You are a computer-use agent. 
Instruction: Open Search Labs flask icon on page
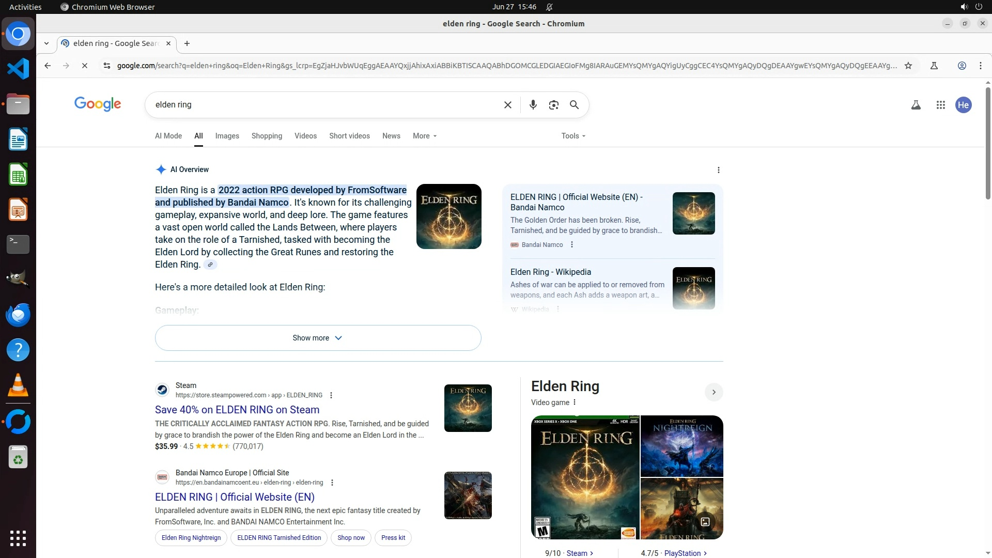pyautogui.click(x=916, y=105)
